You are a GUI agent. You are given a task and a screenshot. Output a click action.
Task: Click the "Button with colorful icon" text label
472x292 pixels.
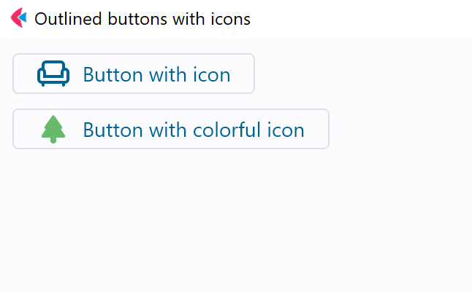(193, 130)
